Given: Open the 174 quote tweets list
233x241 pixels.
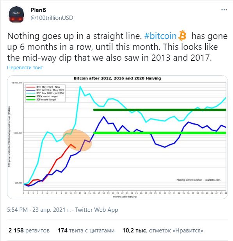Looking at the screenshot, I should [x=86, y=230].
